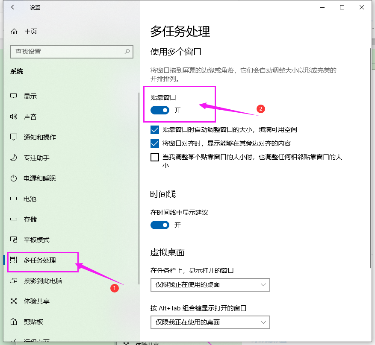The width and height of the screenshot is (375, 345).
Task: Open the 在任务栏上显示打开的窗口 dropdown
Action: coord(210,285)
